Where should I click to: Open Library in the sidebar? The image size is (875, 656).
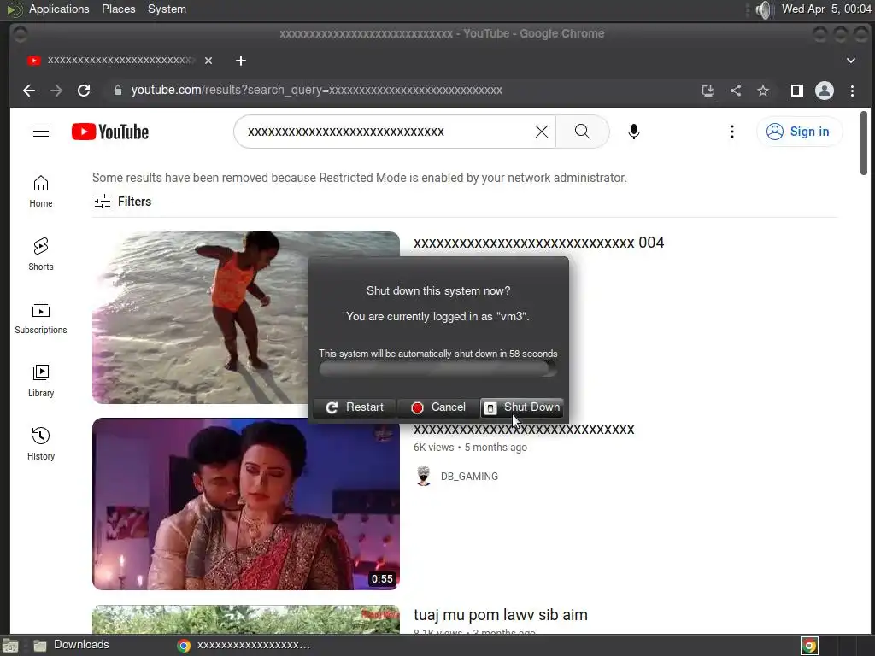click(x=41, y=380)
